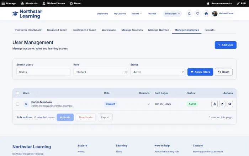Screen dimensions: 249x156
Task: Open the Status filter dropdown
Action: 157,72
